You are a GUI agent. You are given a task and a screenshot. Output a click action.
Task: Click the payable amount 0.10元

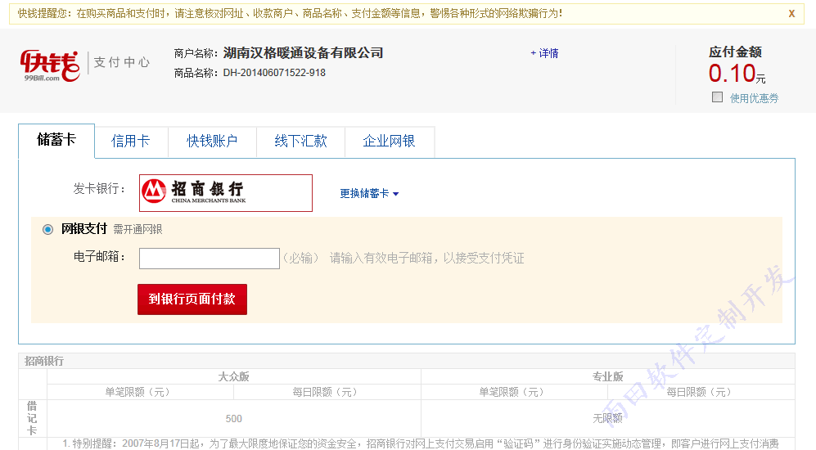pos(737,74)
